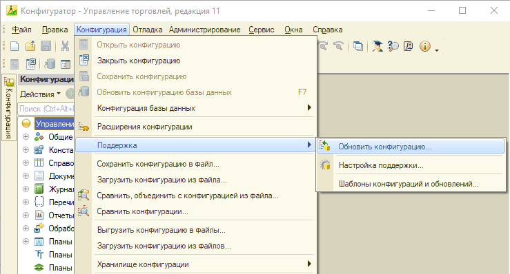Image resolution: width=510 pixels, height=274 pixels.
Task: Choose Настройка поддержки… in submenu
Action: (x=411, y=165)
